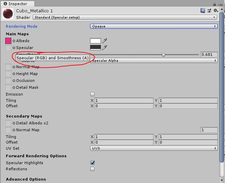Pick a texture for Detail Albedo x2 circle icon
Viewport: 225px width, 183px height.
pos(14,123)
